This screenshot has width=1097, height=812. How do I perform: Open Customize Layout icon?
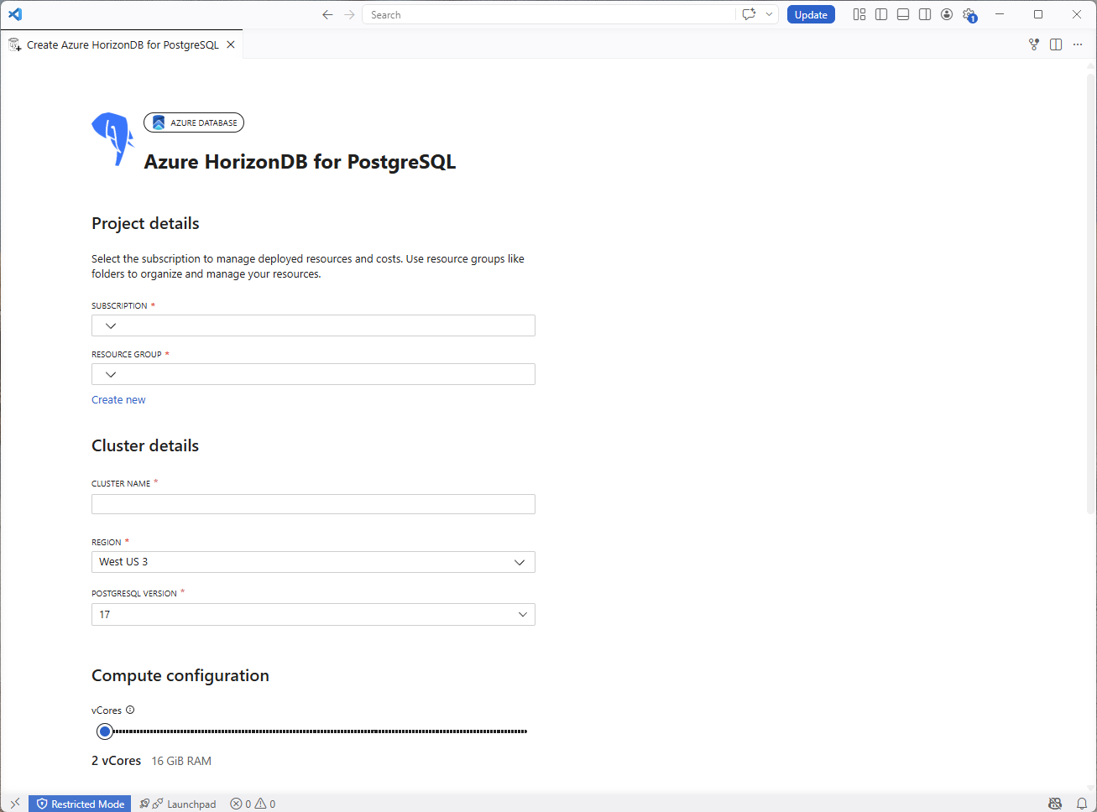(859, 14)
